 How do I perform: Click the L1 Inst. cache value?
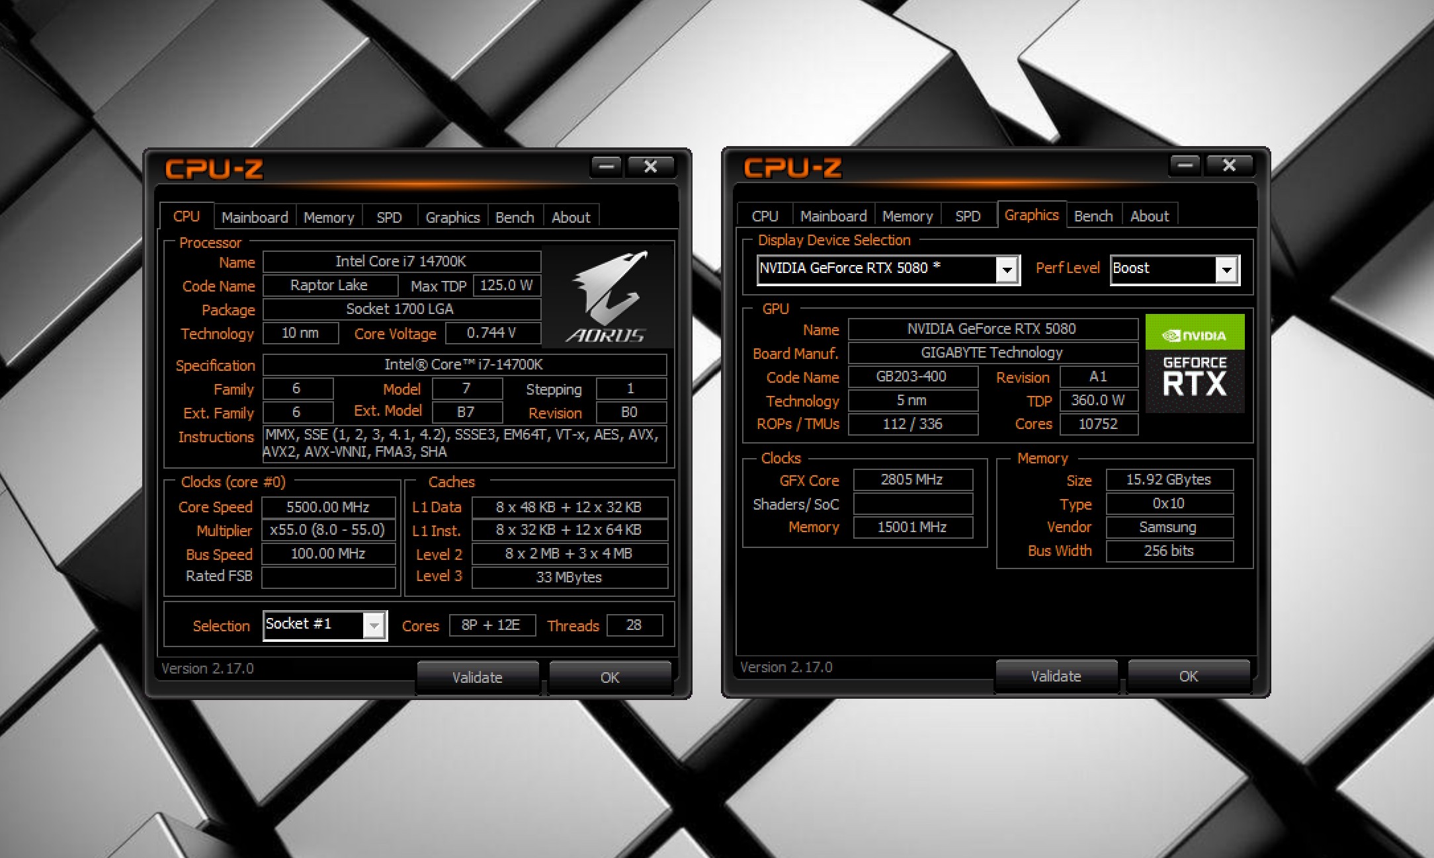569,530
